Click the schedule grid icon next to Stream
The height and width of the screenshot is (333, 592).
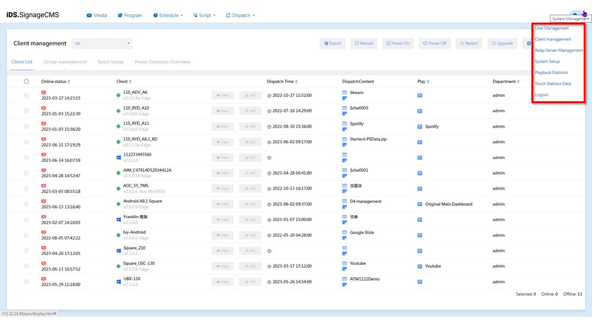(x=345, y=92)
